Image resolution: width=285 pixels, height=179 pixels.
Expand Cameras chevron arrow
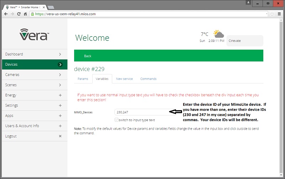coord(60,75)
